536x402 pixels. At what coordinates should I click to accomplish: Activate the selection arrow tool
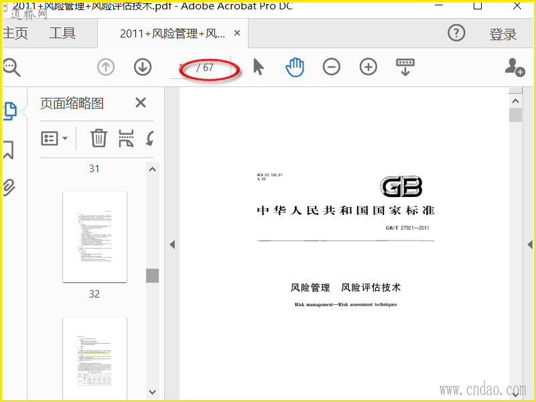pos(259,66)
